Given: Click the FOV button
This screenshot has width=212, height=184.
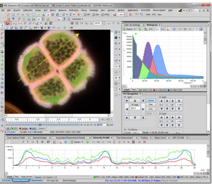Looking at the screenshot, I should [151, 109].
